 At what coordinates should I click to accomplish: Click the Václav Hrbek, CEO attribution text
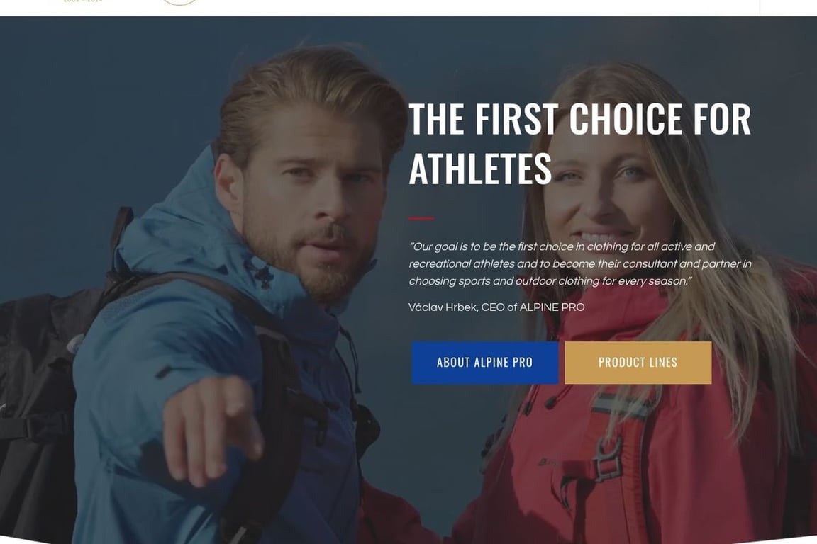(496, 307)
